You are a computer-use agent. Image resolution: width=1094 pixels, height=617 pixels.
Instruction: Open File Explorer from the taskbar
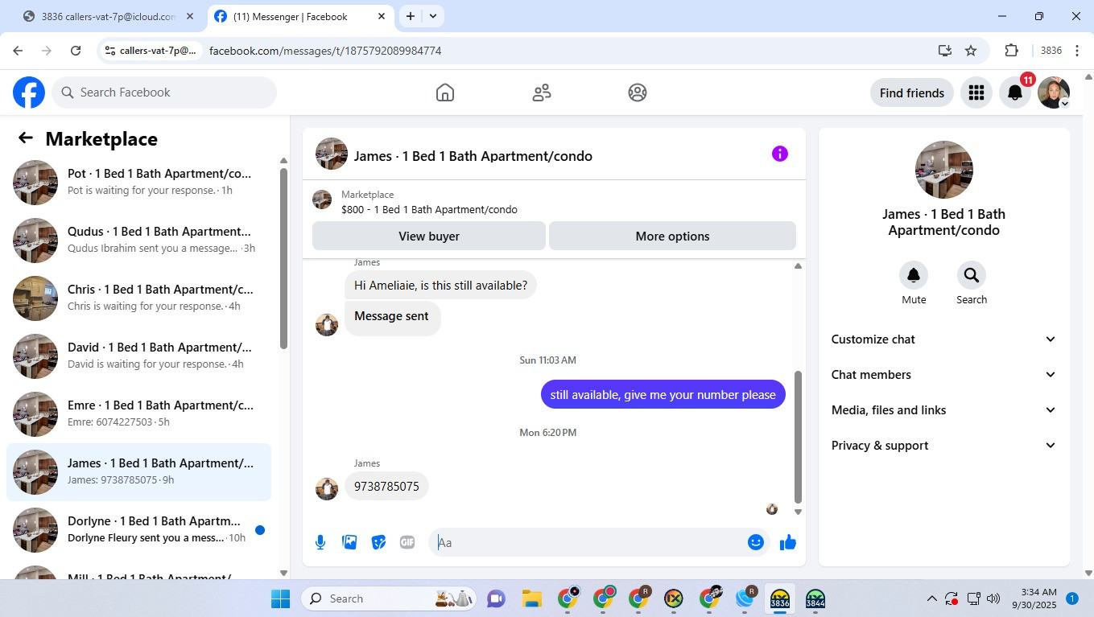pos(531,598)
